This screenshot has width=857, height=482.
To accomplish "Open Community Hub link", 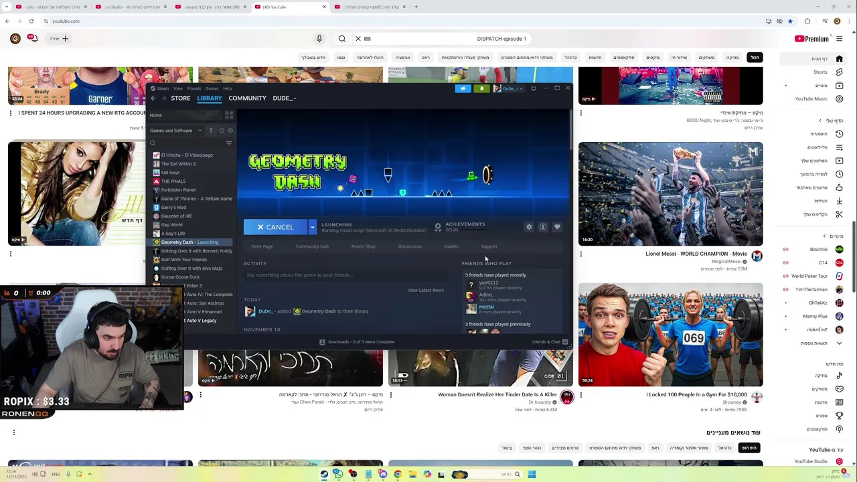I will pos(312,246).
